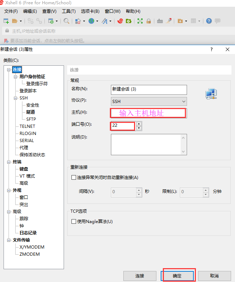This screenshot has width=235, height=282.
Task: Open the sessions folder icon
Action: tap(15, 21)
